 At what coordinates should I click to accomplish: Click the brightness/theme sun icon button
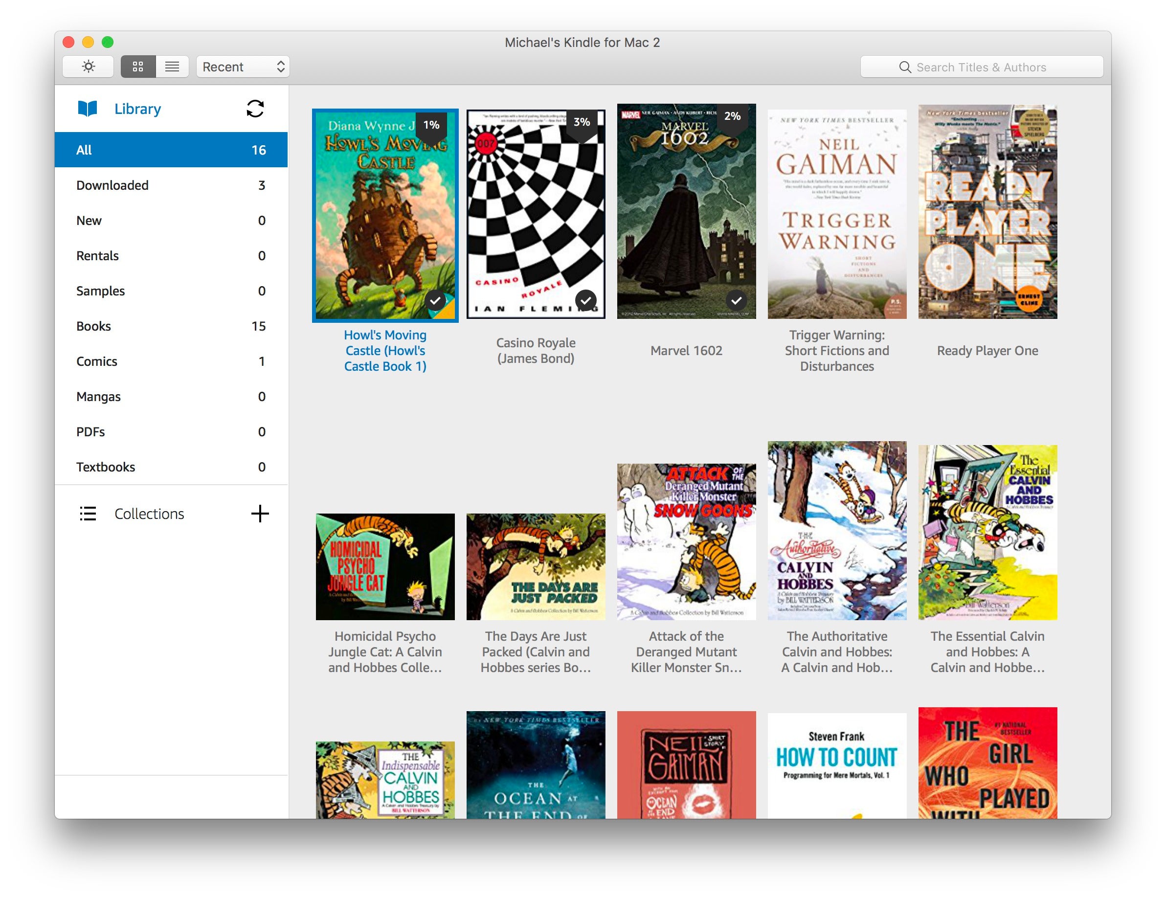point(88,67)
